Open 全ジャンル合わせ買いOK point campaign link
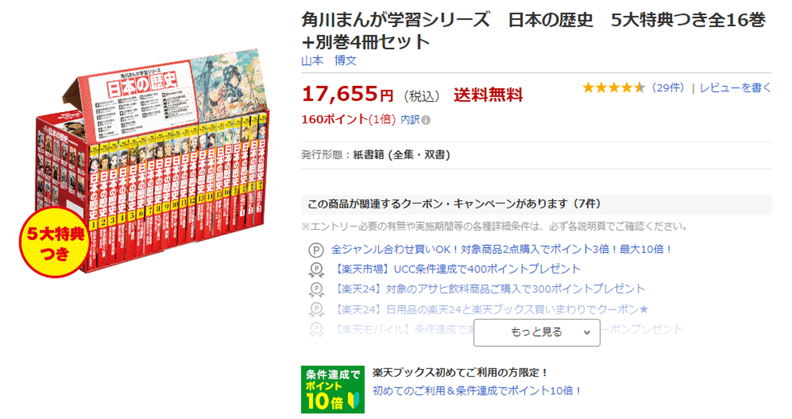Screen dimensions: 792x419 (502, 249)
